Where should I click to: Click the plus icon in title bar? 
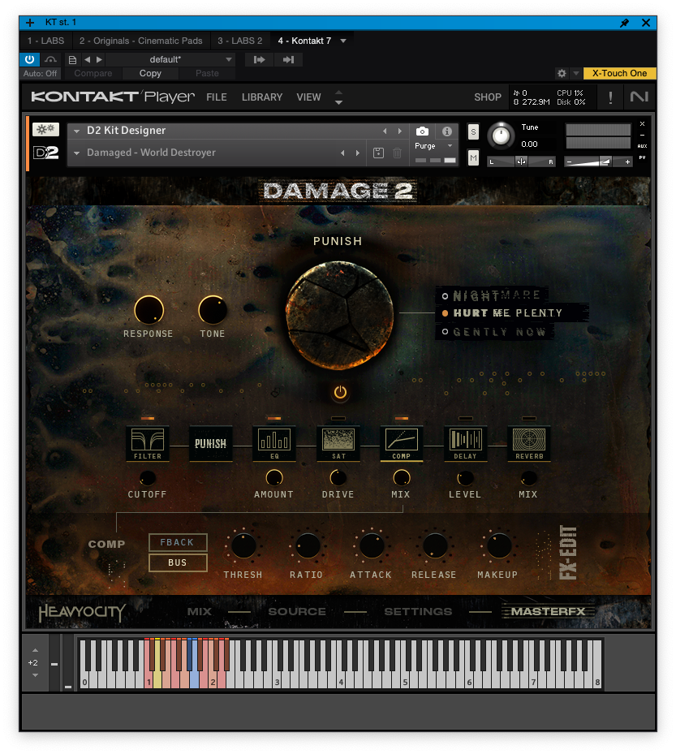pos(30,23)
